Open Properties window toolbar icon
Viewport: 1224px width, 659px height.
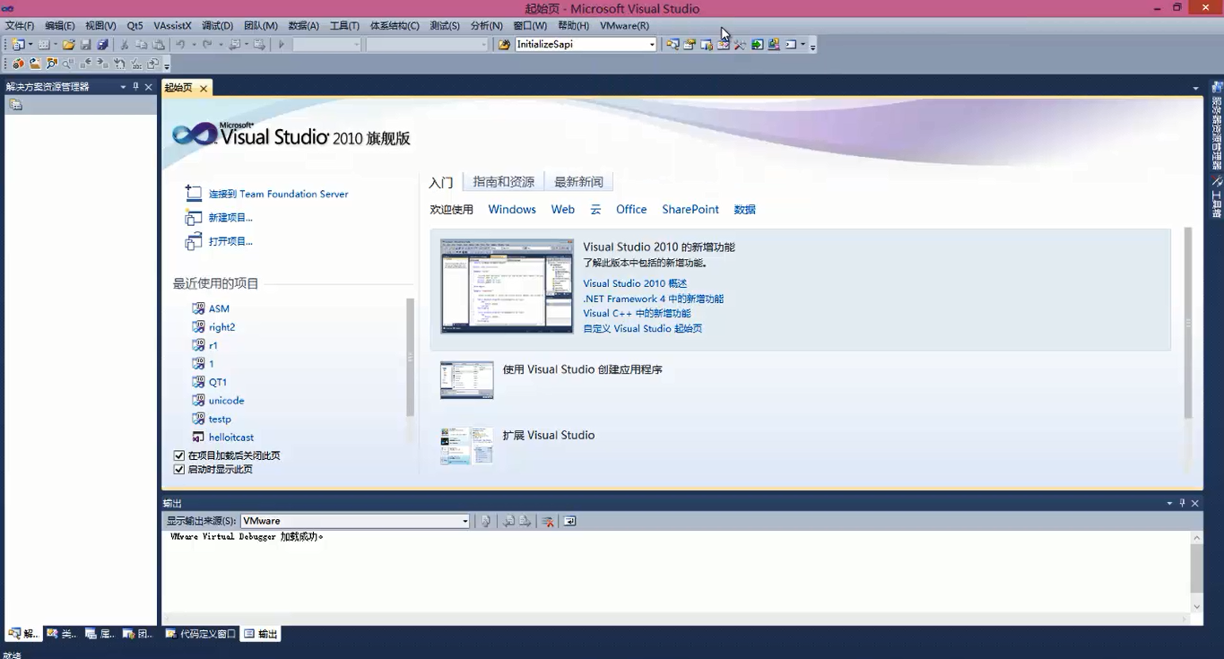(690, 44)
